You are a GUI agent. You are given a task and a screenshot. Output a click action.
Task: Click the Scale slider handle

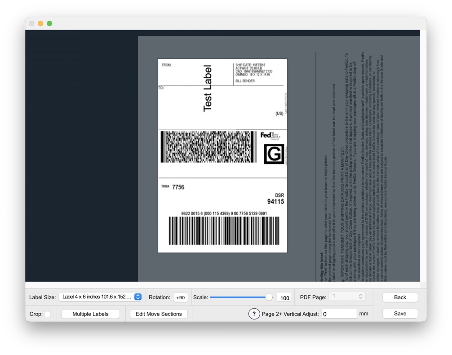click(x=269, y=297)
